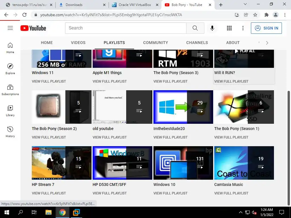Viewport: 291px width, 218px height.
Task: Open Library in the sidebar
Action: (x=10, y=111)
